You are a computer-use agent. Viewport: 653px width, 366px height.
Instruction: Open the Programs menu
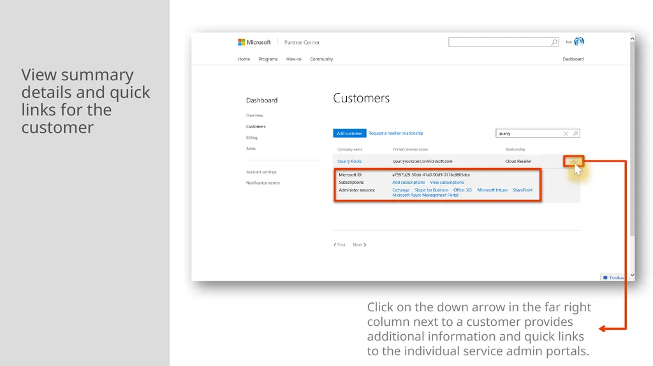[x=268, y=59]
